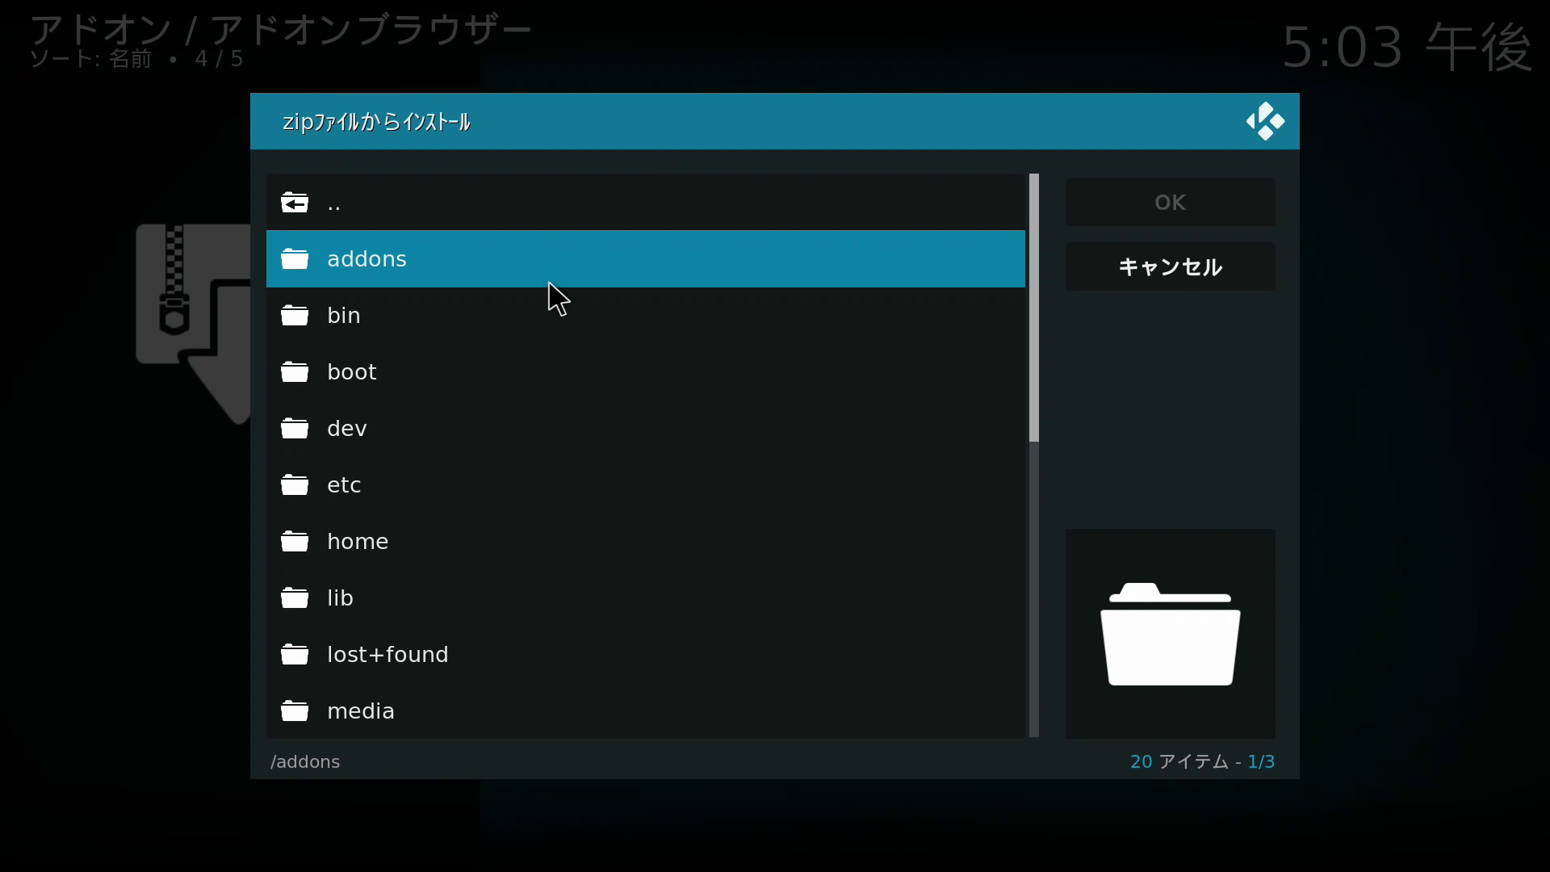Click the 'ソート: 名前' sort label
The width and height of the screenshot is (1550, 872).
pos(90,60)
